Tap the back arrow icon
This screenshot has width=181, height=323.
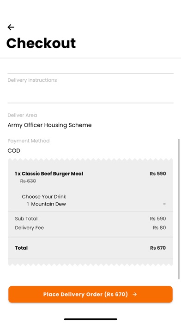pos(11,27)
